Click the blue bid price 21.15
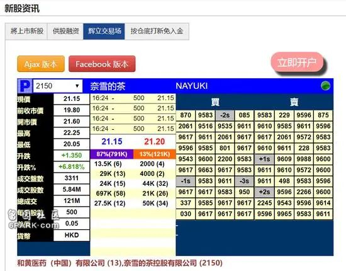 pos(111,141)
